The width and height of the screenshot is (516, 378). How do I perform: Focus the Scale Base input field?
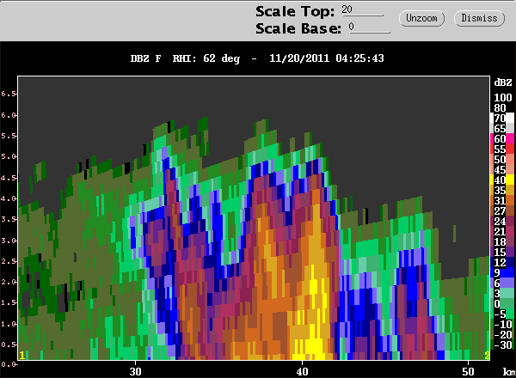pos(369,27)
